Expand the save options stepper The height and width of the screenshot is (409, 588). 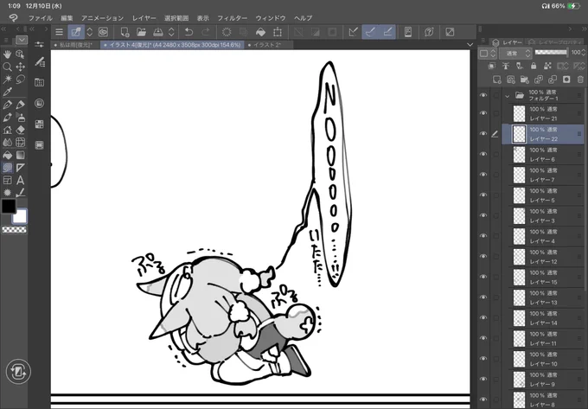171,32
